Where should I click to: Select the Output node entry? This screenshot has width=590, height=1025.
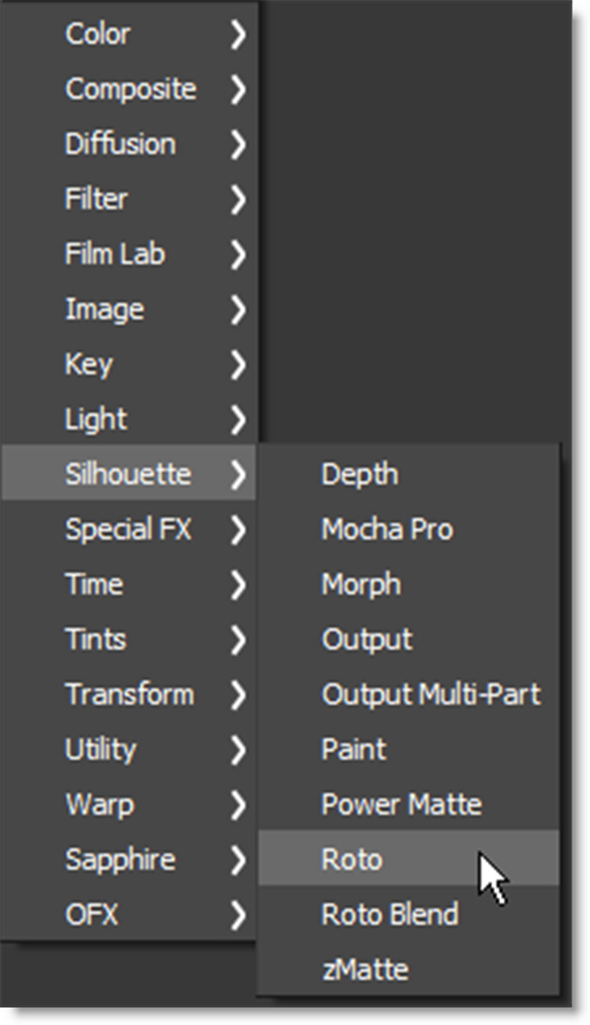tap(367, 640)
